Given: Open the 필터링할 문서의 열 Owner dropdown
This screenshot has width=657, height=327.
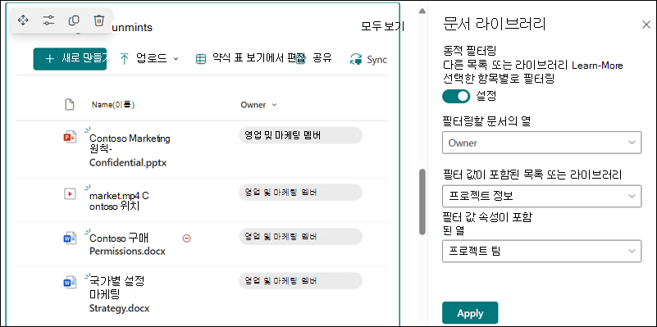Looking at the screenshot, I should click(541, 143).
